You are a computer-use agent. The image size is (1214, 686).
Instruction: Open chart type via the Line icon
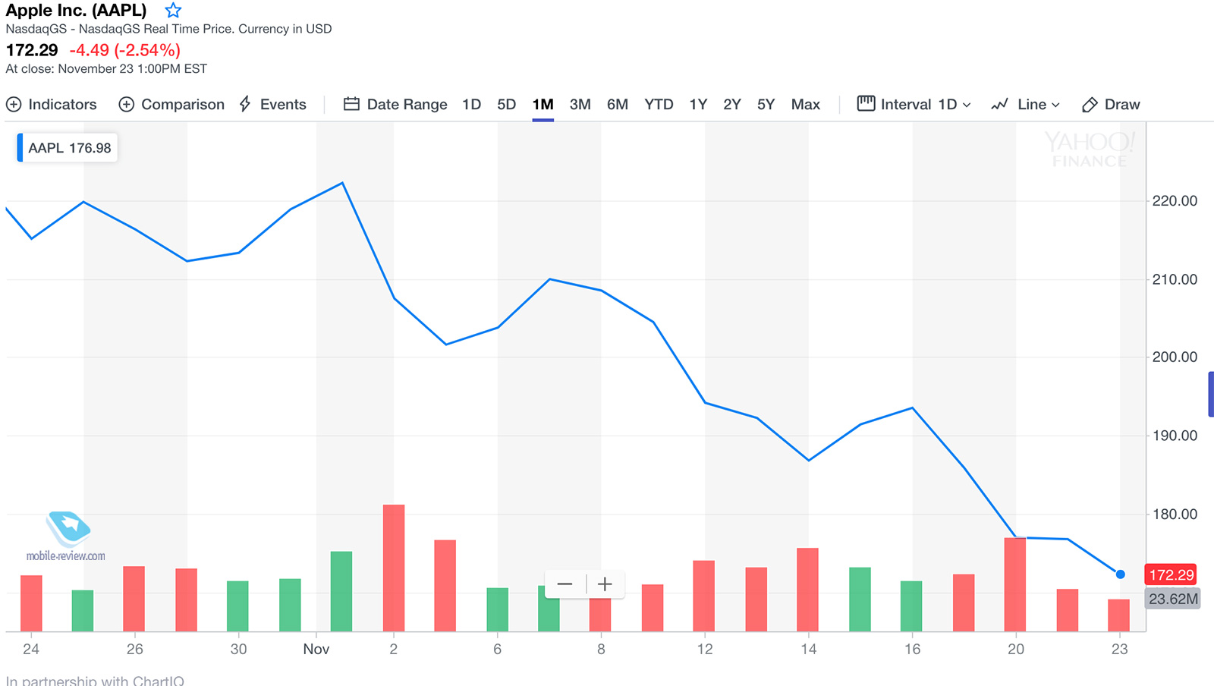point(1000,105)
